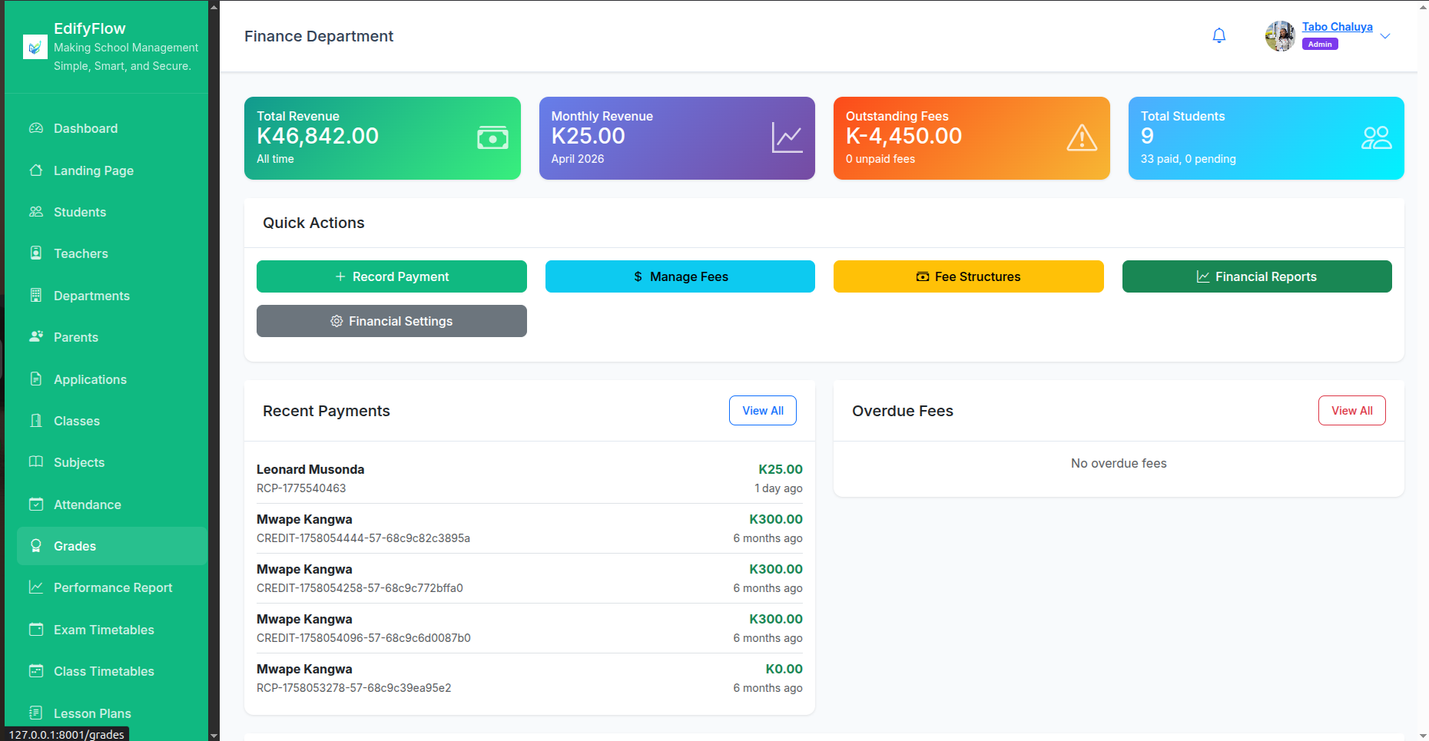Viewport: 1429px width, 741px height.
Task: Click the Record Payment button
Action: [x=392, y=276]
